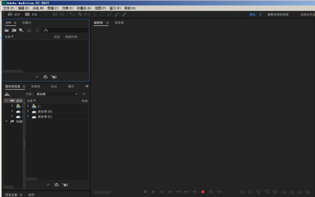The image size is (315, 197).
Task: Click the back arrow in Media Browser
Action: pyautogui.click(x=84, y=94)
